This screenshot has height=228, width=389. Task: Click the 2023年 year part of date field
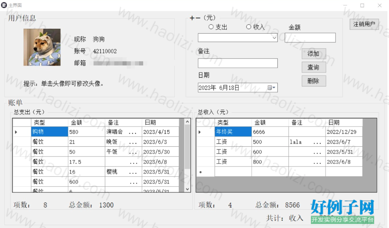(x=207, y=88)
